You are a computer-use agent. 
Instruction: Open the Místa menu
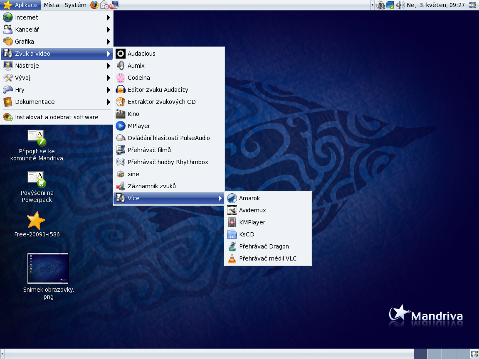pos(51,5)
